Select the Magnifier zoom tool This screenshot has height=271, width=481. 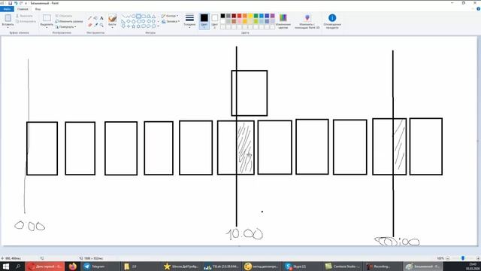point(101,25)
